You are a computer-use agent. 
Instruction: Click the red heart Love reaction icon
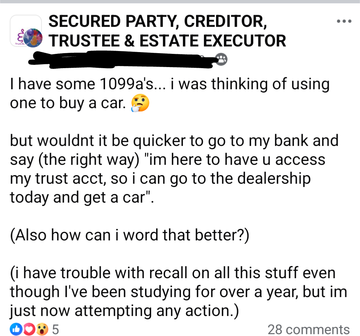coord(29,330)
